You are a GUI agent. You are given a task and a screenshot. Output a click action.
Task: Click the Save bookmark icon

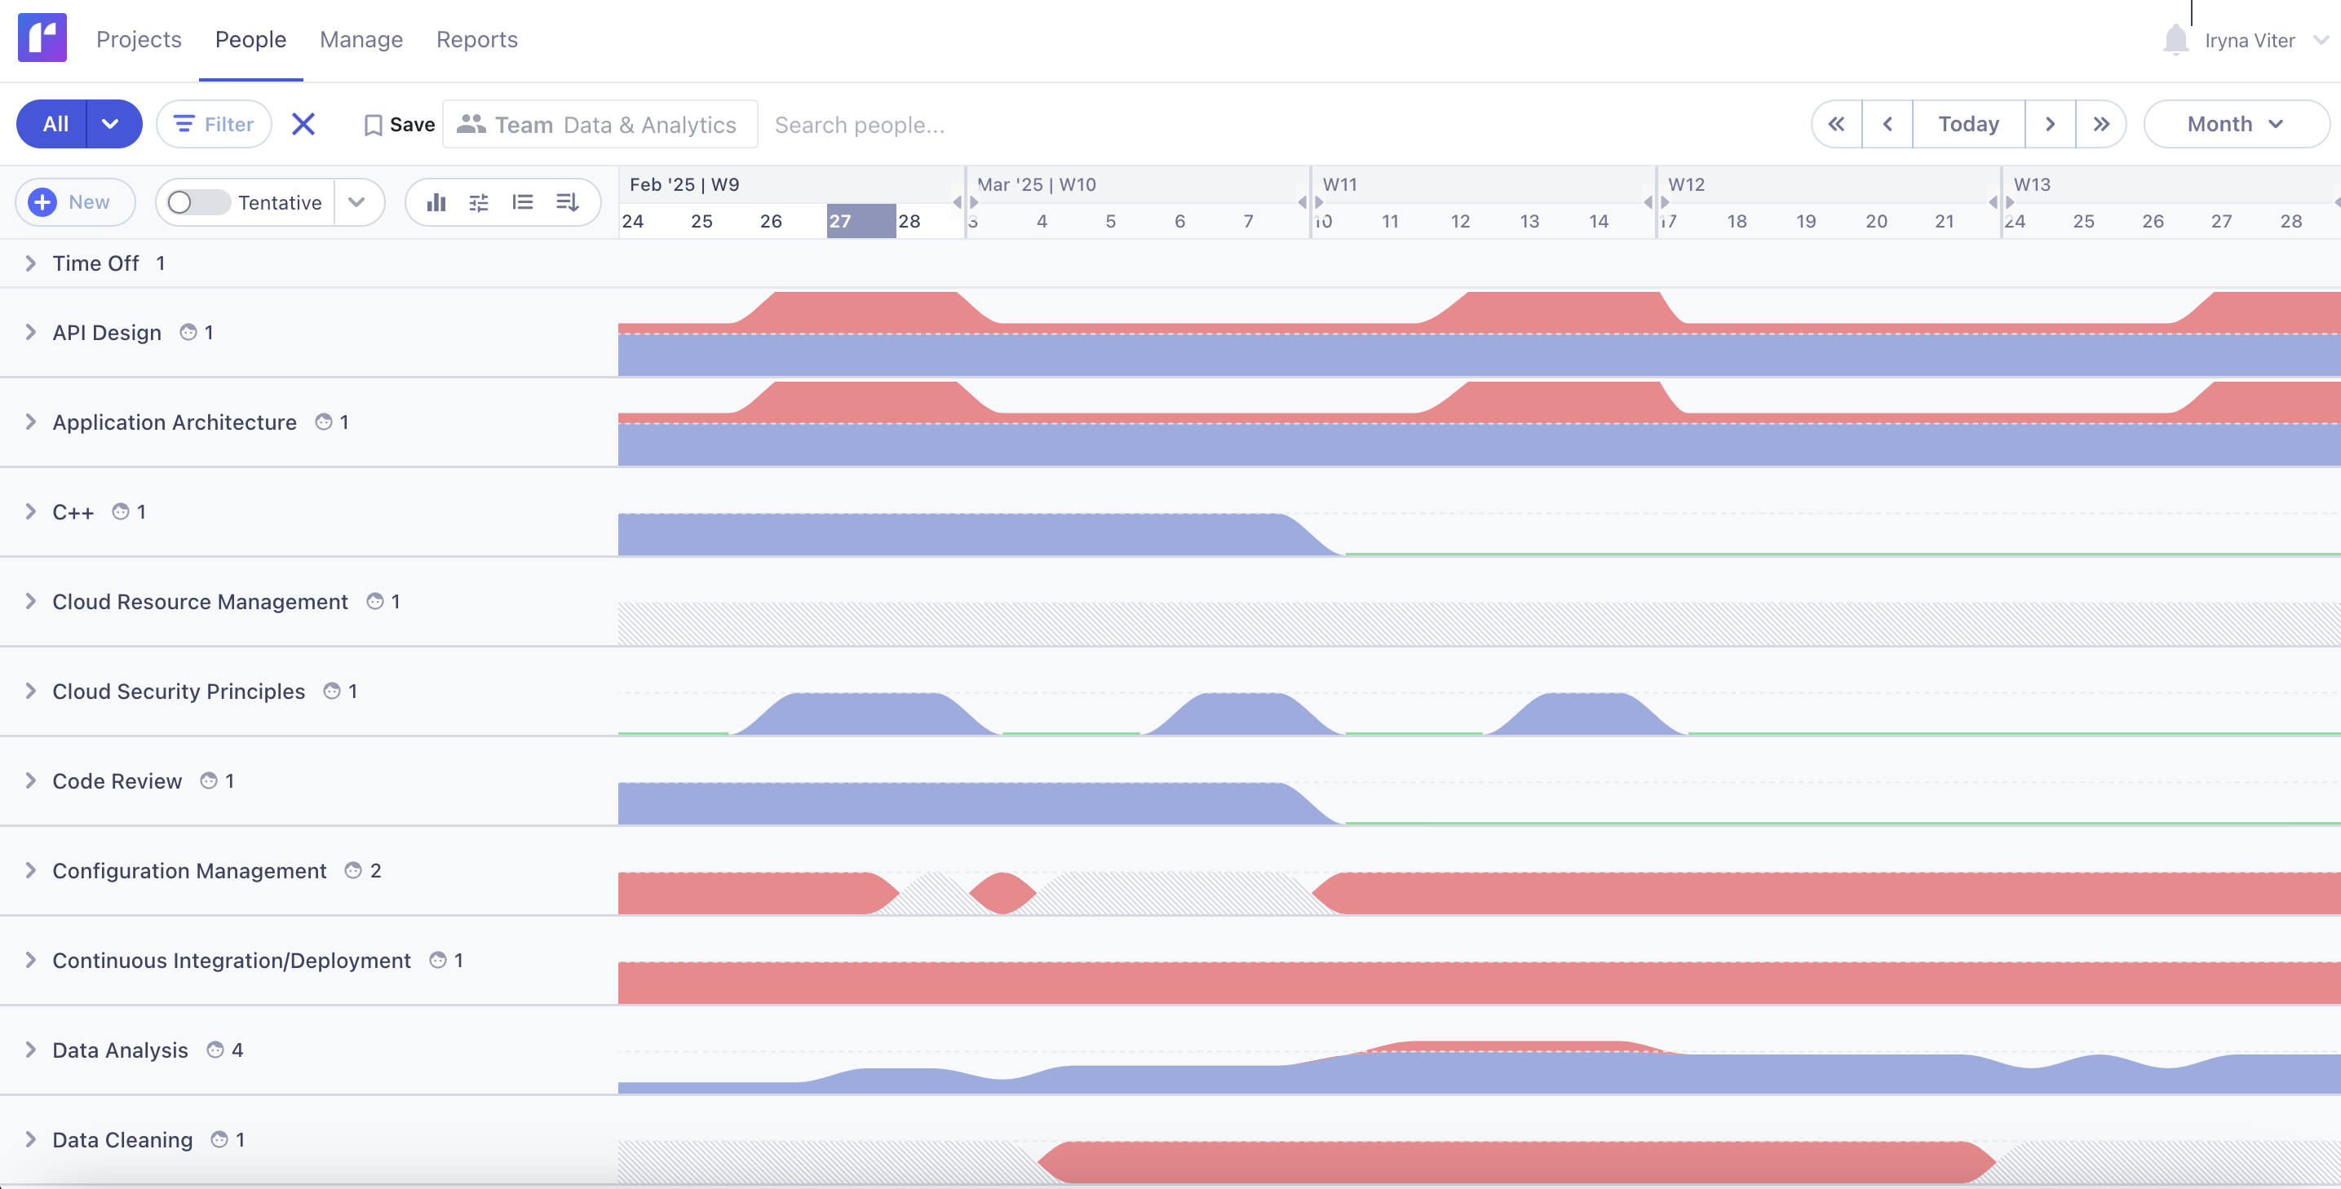[374, 123]
